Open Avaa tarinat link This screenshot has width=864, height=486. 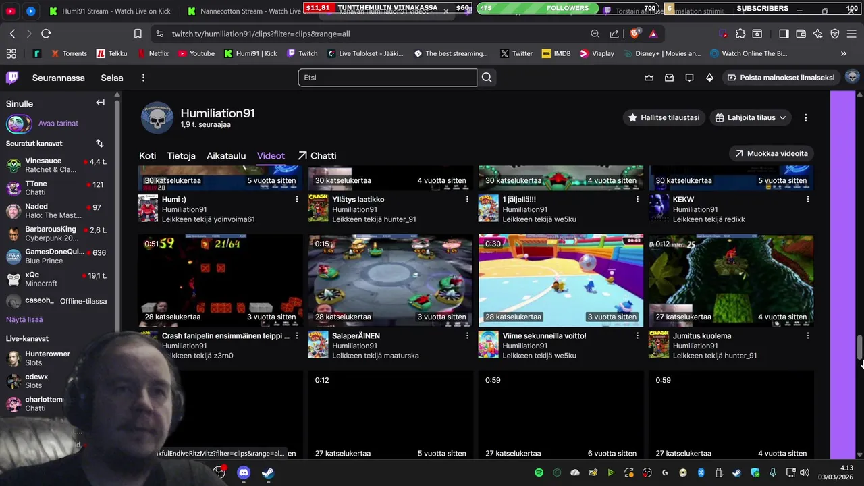click(58, 124)
